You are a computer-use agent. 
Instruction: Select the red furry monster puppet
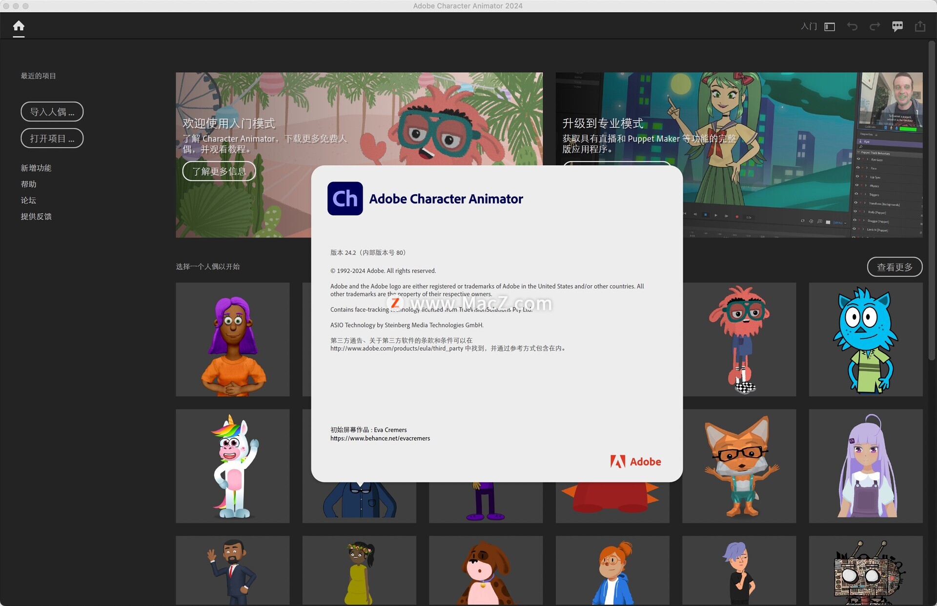[739, 340]
